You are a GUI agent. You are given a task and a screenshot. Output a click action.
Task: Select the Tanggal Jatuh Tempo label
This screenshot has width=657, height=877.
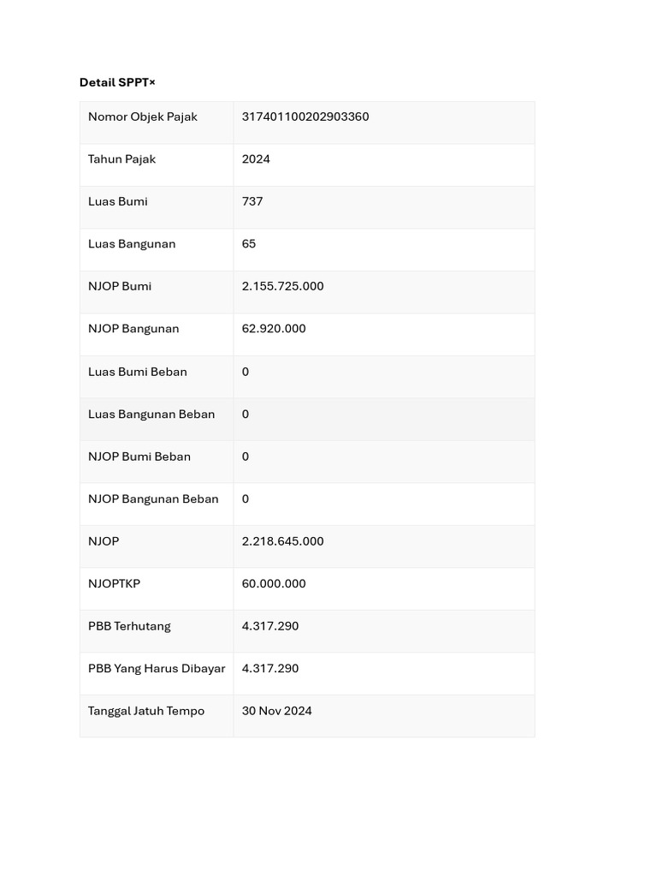coord(146,711)
